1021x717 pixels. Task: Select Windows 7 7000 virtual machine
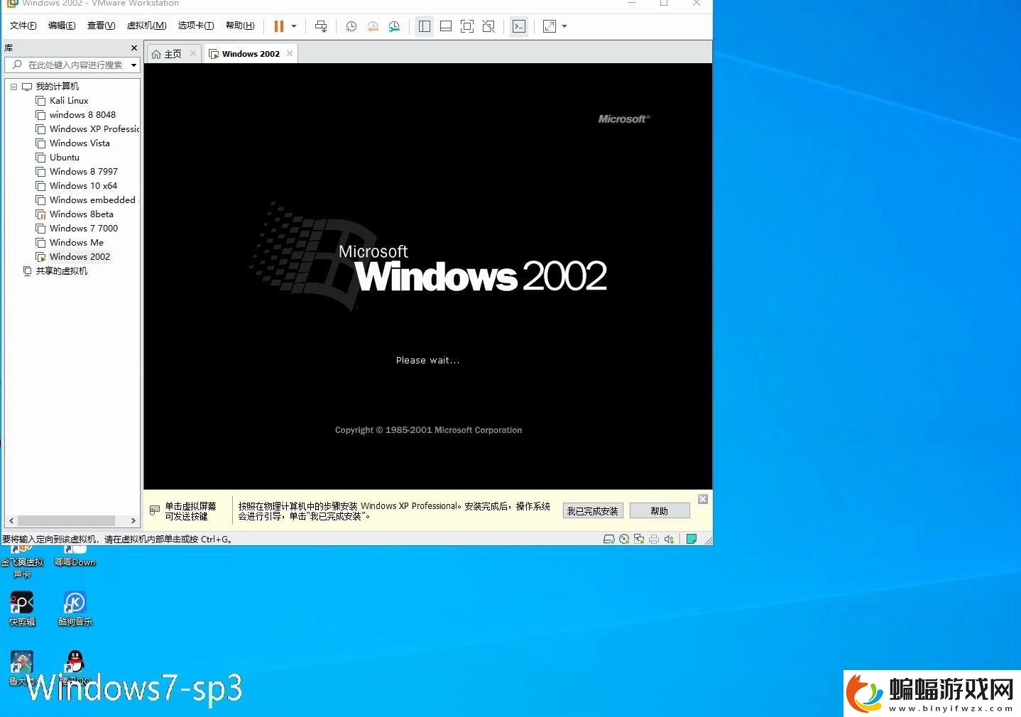pos(83,229)
